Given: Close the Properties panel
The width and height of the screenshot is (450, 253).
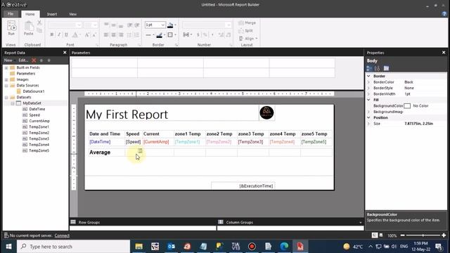Looking at the screenshot, I should coord(444,53).
